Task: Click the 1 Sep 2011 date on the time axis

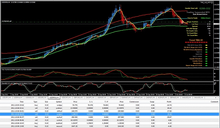Action: (x=5, y=94)
